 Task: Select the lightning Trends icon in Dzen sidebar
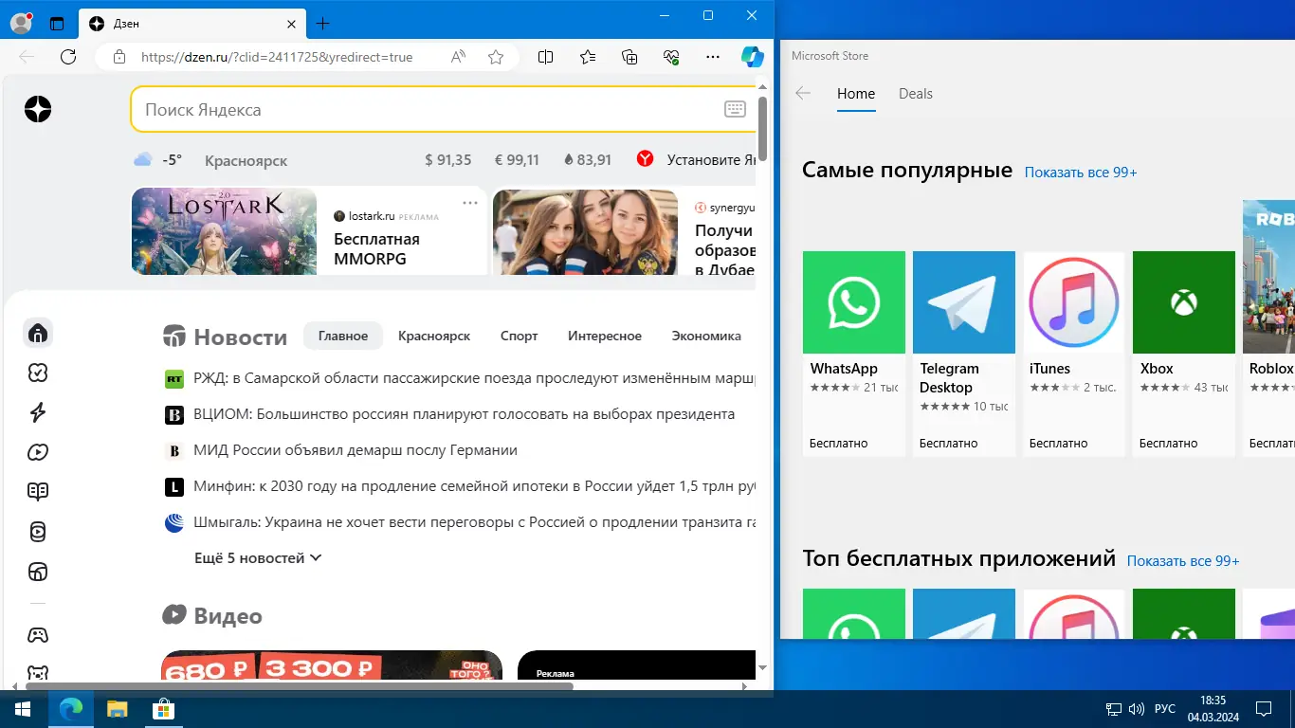[x=38, y=412]
